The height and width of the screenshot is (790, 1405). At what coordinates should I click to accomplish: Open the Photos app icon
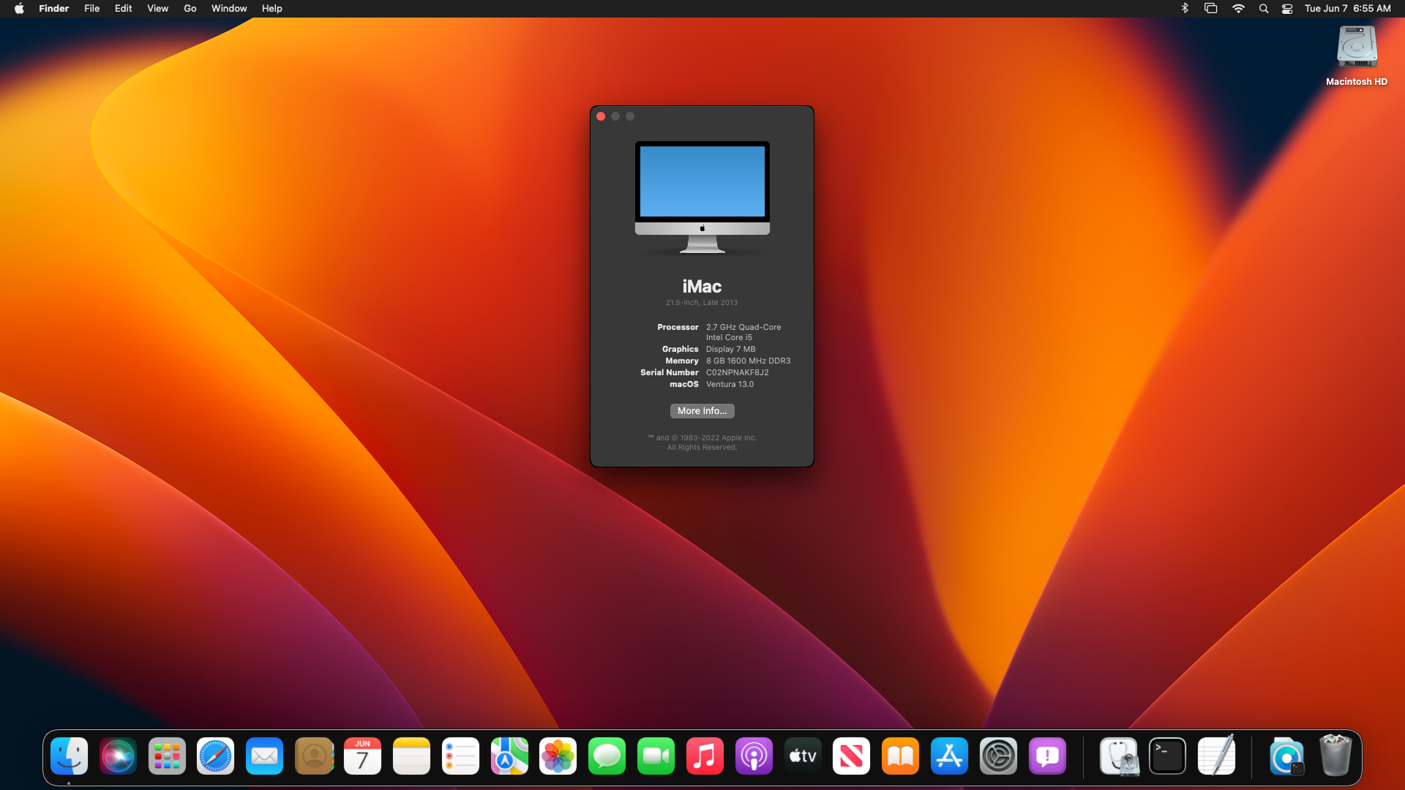pos(558,756)
